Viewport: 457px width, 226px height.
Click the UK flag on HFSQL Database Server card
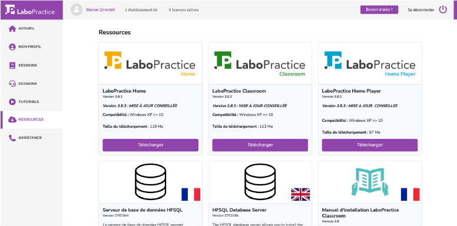click(300, 194)
